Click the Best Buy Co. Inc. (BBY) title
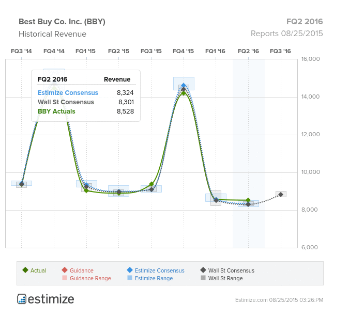This screenshot has height=320, width=349. coord(62,22)
